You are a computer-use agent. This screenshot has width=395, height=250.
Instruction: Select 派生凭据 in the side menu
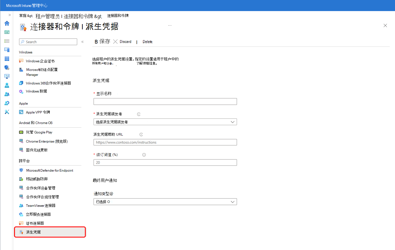[50, 232]
